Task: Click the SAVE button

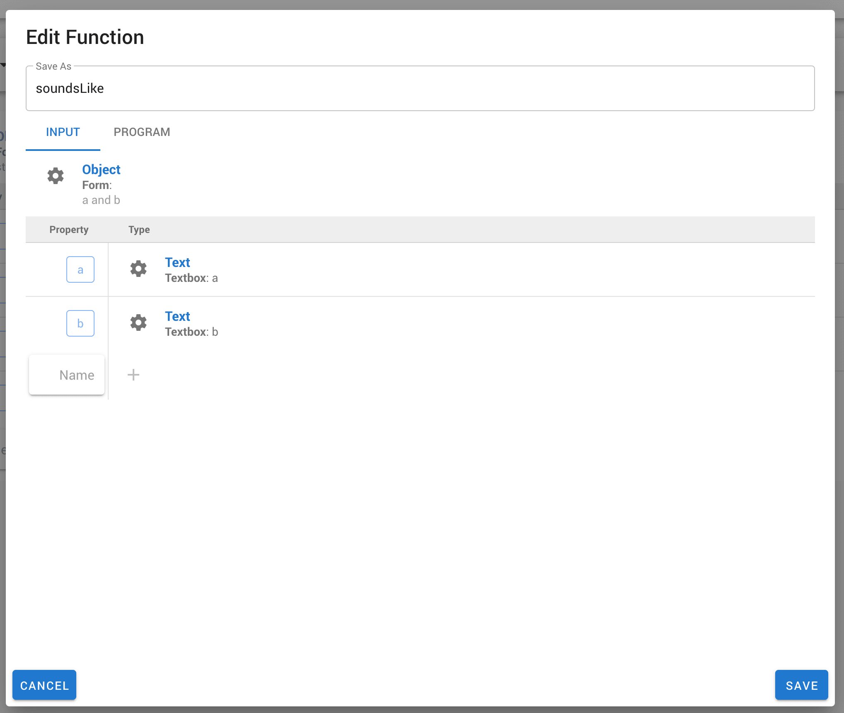Action: [x=801, y=685]
